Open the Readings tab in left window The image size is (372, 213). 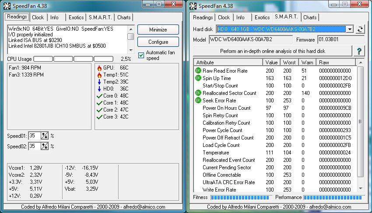point(17,17)
